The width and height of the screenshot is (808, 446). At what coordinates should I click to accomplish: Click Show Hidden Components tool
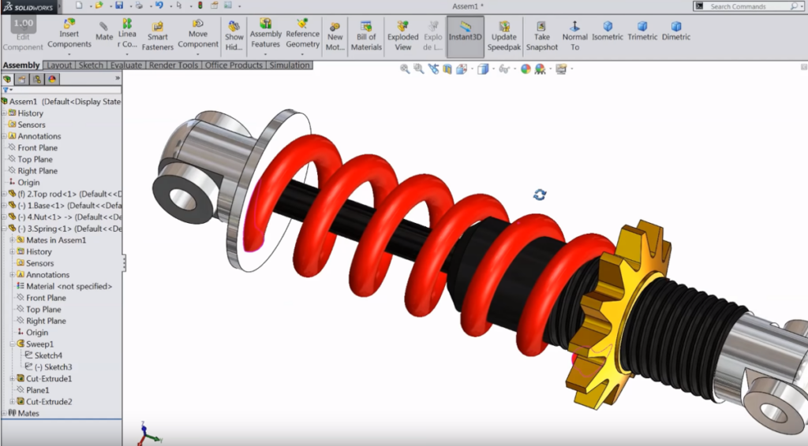pyautogui.click(x=234, y=36)
